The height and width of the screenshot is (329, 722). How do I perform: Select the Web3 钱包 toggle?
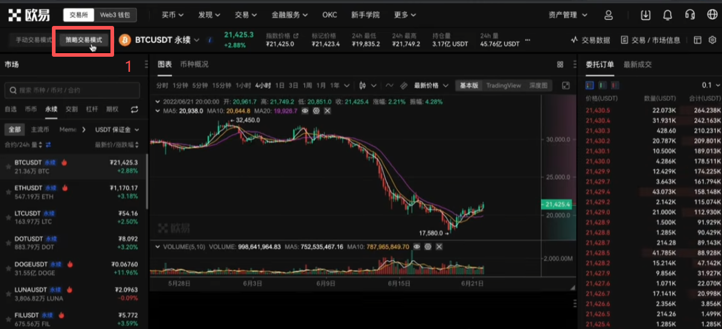[x=115, y=14]
